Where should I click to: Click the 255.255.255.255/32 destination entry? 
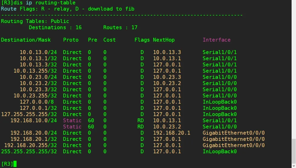29,152
